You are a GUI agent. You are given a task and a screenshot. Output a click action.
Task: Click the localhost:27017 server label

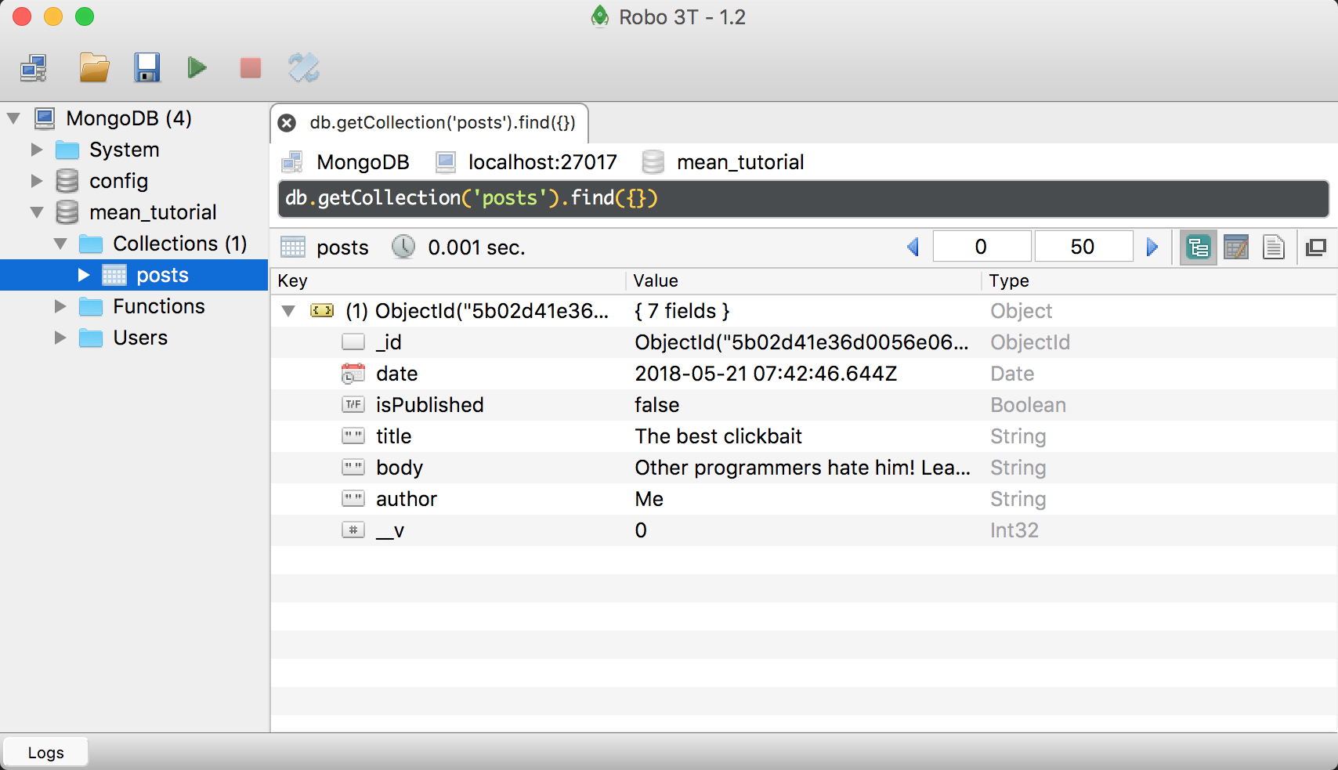(x=543, y=162)
